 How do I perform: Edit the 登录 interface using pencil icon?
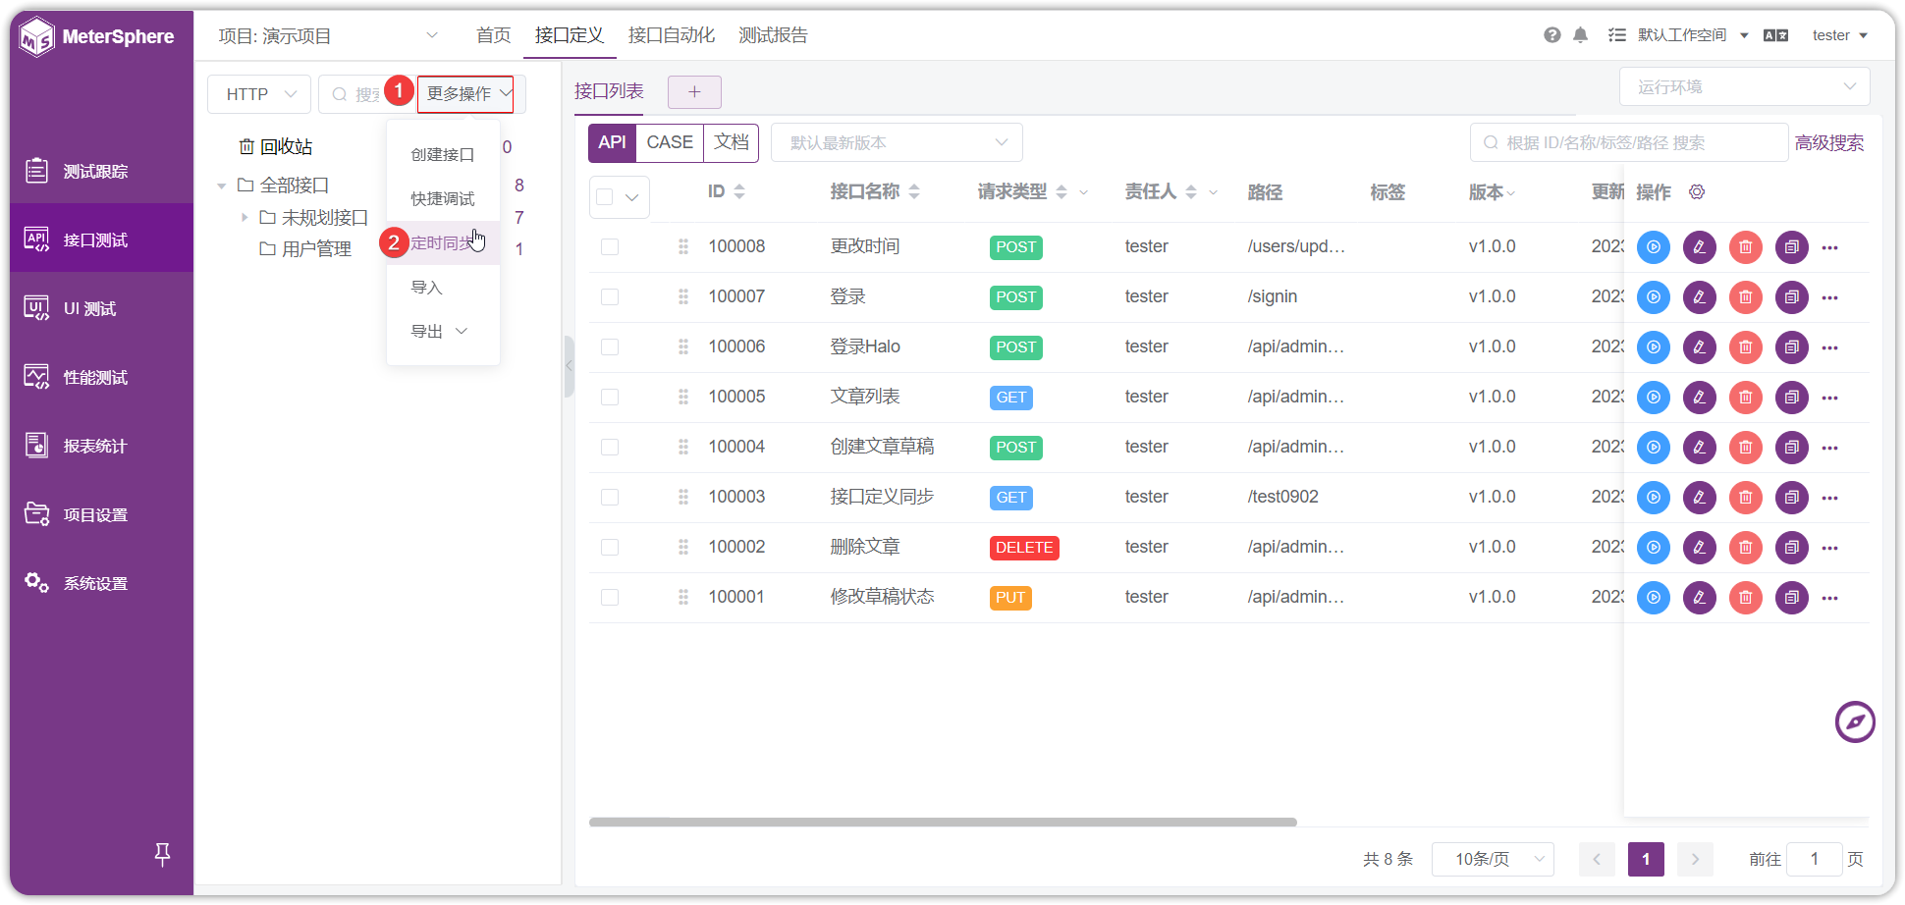(x=1700, y=297)
